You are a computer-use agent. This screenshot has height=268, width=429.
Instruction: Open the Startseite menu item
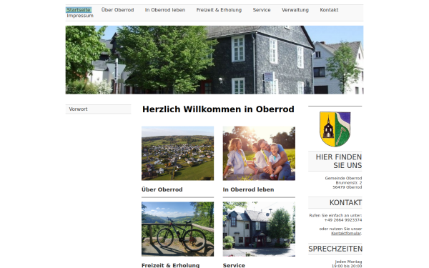pyautogui.click(x=79, y=10)
